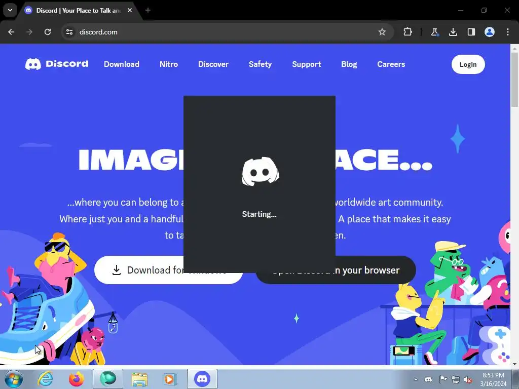Image resolution: width=519 pixels, height=389 pixels.
Task: Open the Extensions puzzle icon
Action: 408,32
